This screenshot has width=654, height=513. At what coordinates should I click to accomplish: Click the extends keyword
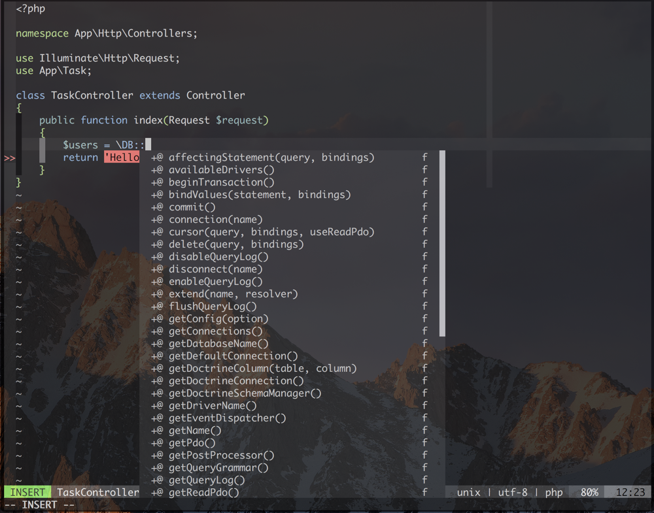[160, 95]
